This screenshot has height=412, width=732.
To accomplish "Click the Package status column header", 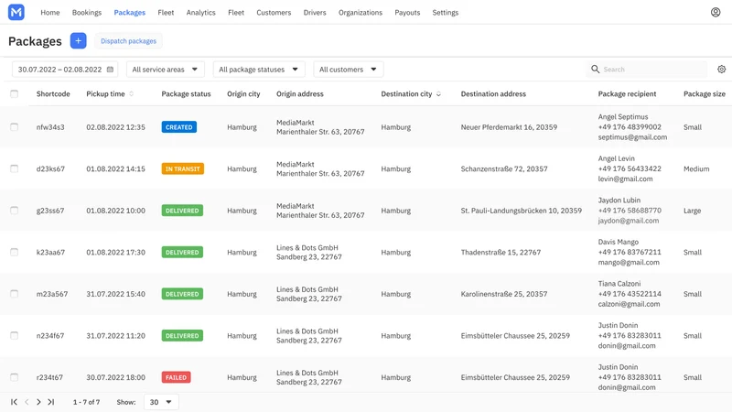I will pyautogui.click(x=187, y=94).
